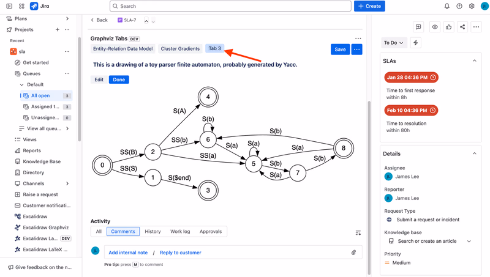Go to previous issue up arrow

point(146,21)
